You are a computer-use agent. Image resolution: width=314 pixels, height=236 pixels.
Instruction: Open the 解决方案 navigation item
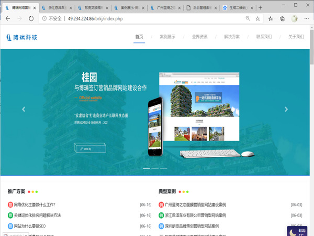pos(232,37)
